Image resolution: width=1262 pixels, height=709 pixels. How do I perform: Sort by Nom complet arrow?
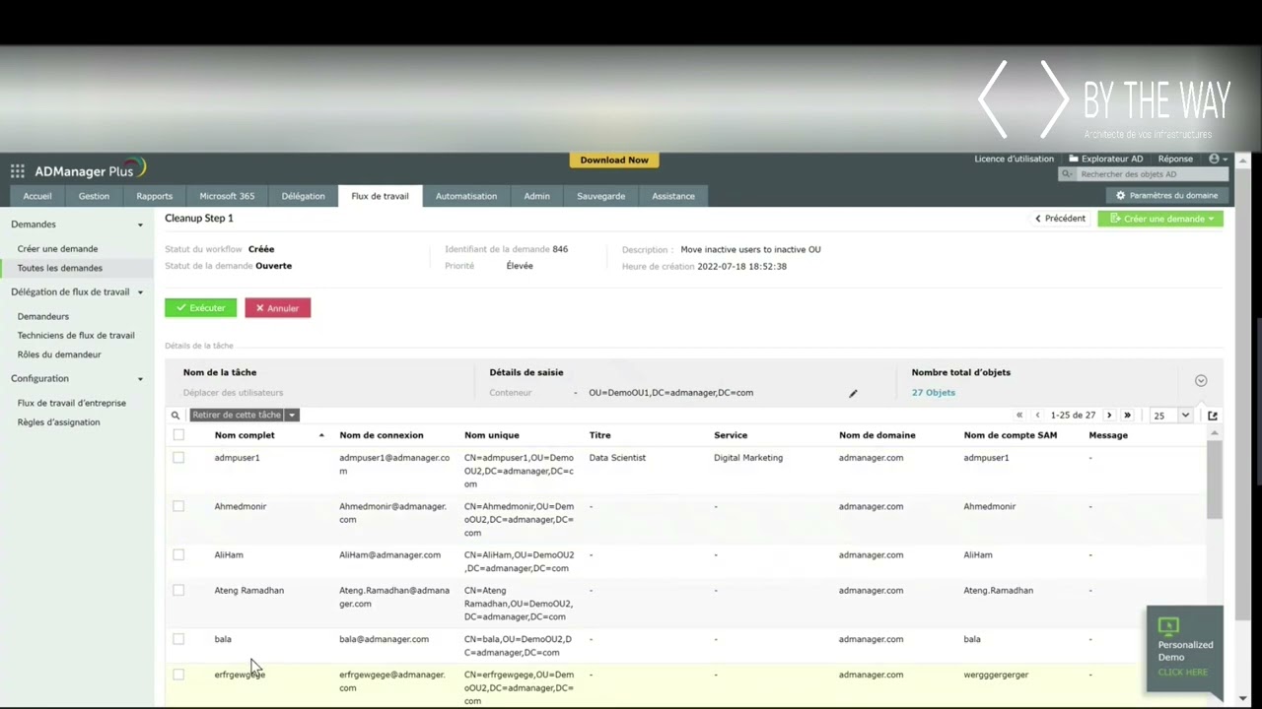(x=321, y=435)
